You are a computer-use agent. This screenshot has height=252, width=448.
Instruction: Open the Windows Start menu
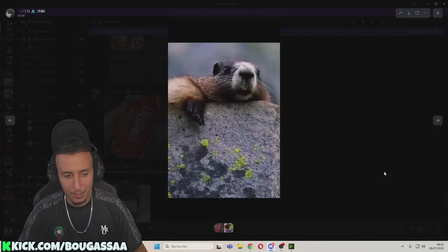pos(157,246)
